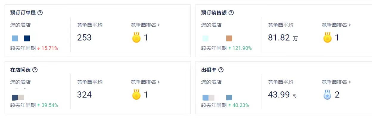Viewport: 372px width, 118px height.
Task: Click the 253 competitor average value
Action: click(84, 38)
